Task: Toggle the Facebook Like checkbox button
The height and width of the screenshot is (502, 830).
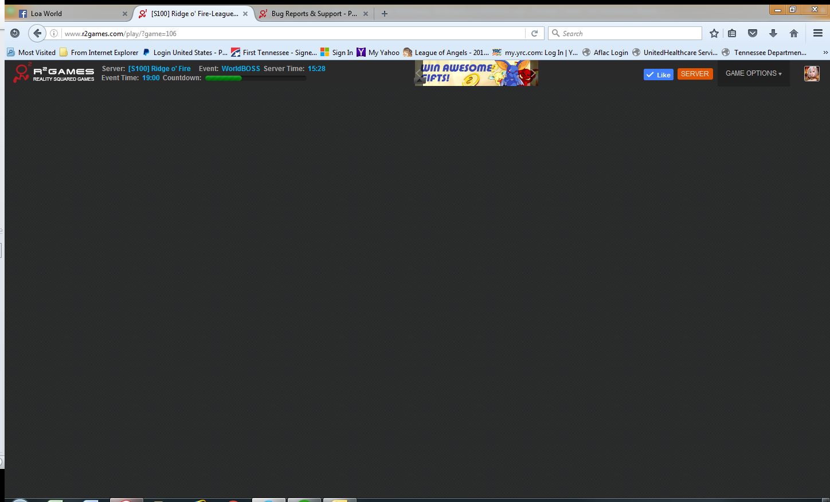Action: (658, 74)
